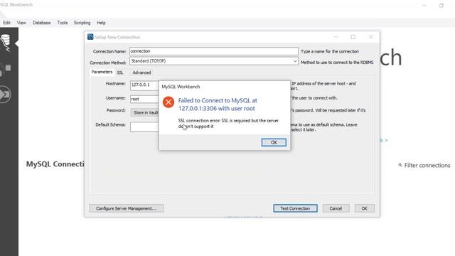Click 'Method to use to connect to the RDBMS' text
This screenshot has height=256, width=455.
pos(337,63)
